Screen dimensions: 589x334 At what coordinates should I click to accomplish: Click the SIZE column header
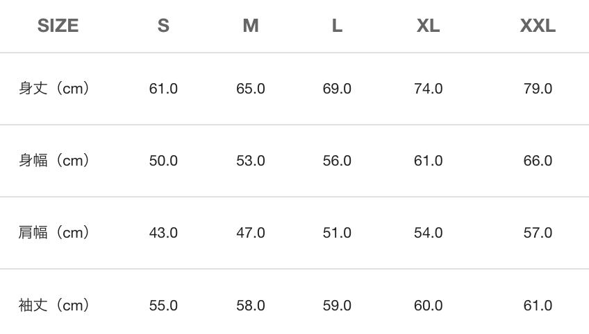(58, 26)
